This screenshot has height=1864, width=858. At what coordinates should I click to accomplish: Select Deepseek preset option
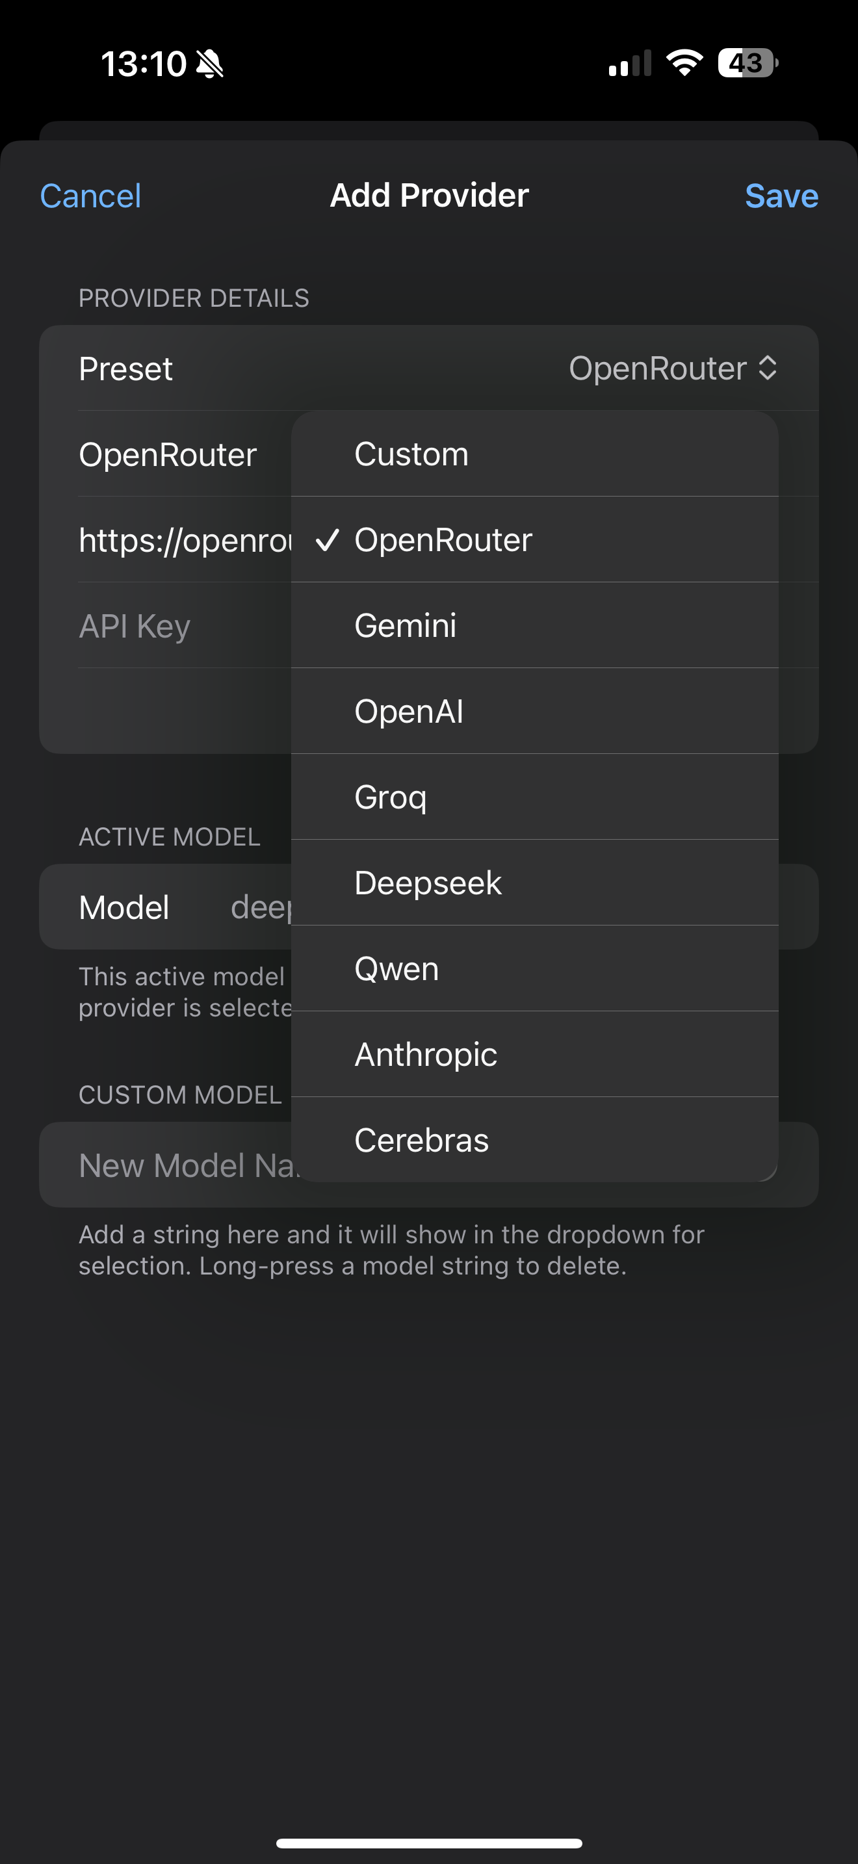pos(534,883)
